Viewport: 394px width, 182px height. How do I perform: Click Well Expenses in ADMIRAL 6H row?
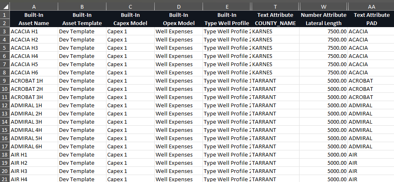click(x=179, y=146)
